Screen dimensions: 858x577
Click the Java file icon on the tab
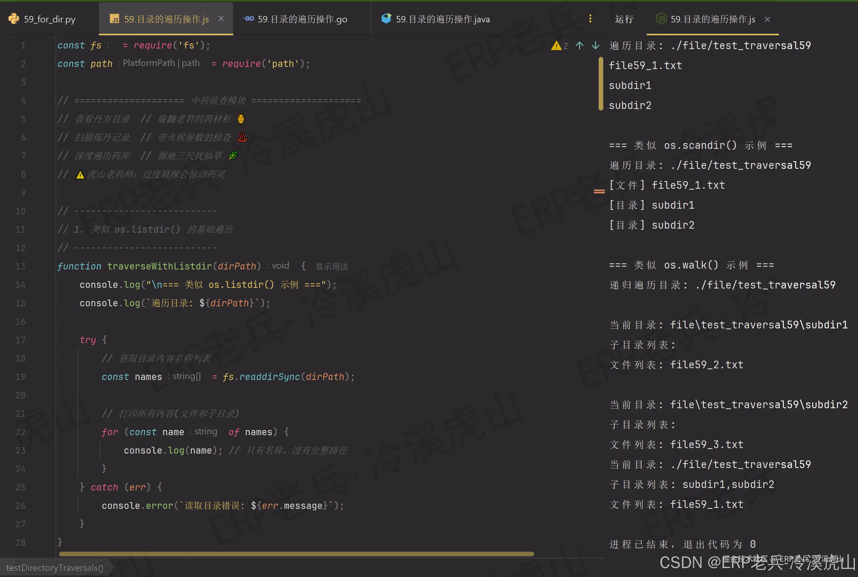tap(386, 18)
